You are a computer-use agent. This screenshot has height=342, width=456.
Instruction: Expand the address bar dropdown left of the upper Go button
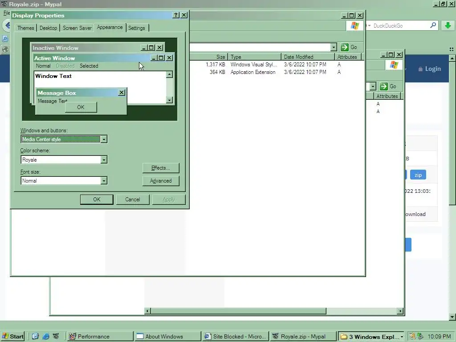pos(334,47)
